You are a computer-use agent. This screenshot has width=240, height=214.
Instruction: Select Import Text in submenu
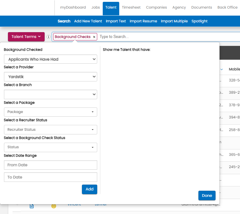coord(116,21)
